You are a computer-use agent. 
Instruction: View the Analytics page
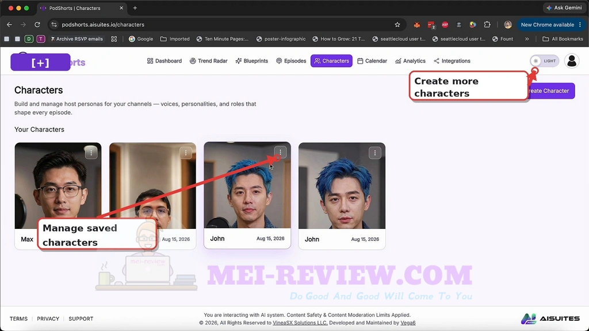coord(410,61)
